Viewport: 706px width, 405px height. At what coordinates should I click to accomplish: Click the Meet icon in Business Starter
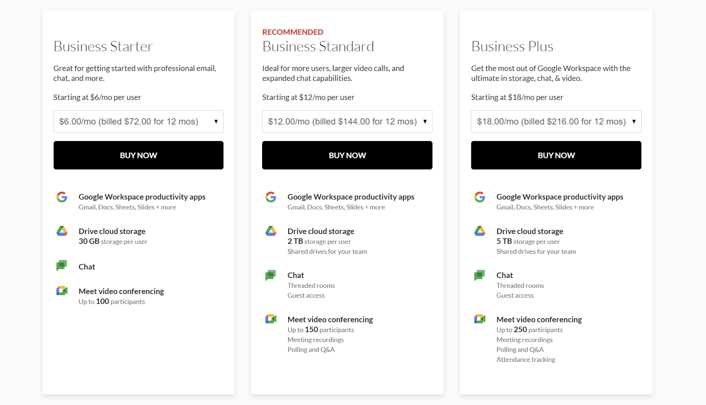tap(62, 291)
